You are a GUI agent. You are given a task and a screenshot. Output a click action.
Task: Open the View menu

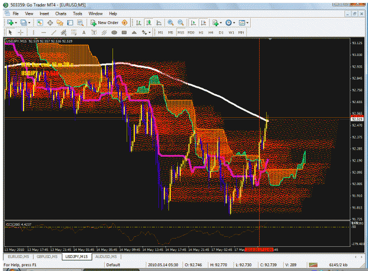point(29,14)
